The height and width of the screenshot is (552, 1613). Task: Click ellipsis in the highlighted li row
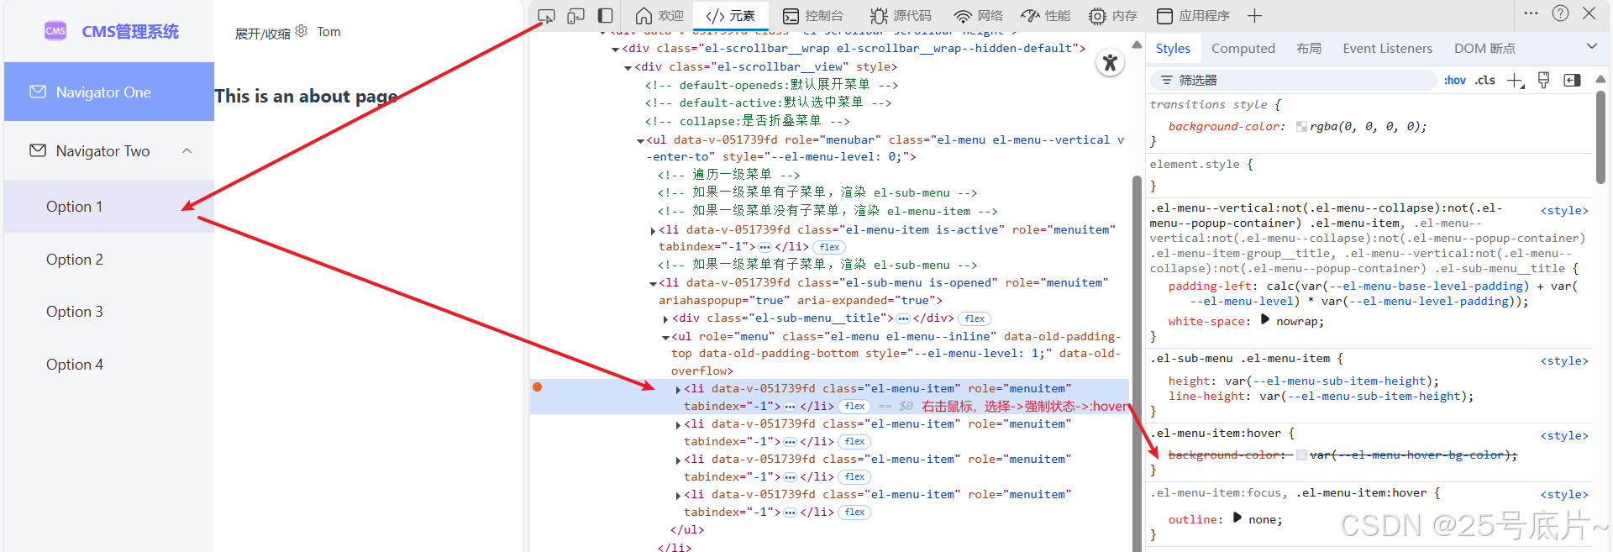790,407
